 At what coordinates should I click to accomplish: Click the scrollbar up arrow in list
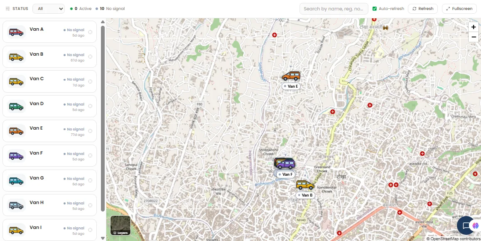tap(103, 22)
